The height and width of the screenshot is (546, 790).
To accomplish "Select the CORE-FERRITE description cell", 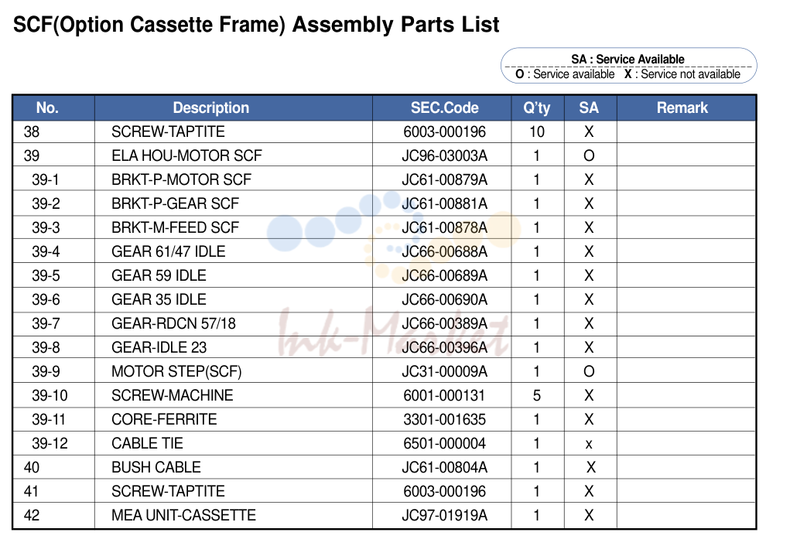I will point(233,419).
